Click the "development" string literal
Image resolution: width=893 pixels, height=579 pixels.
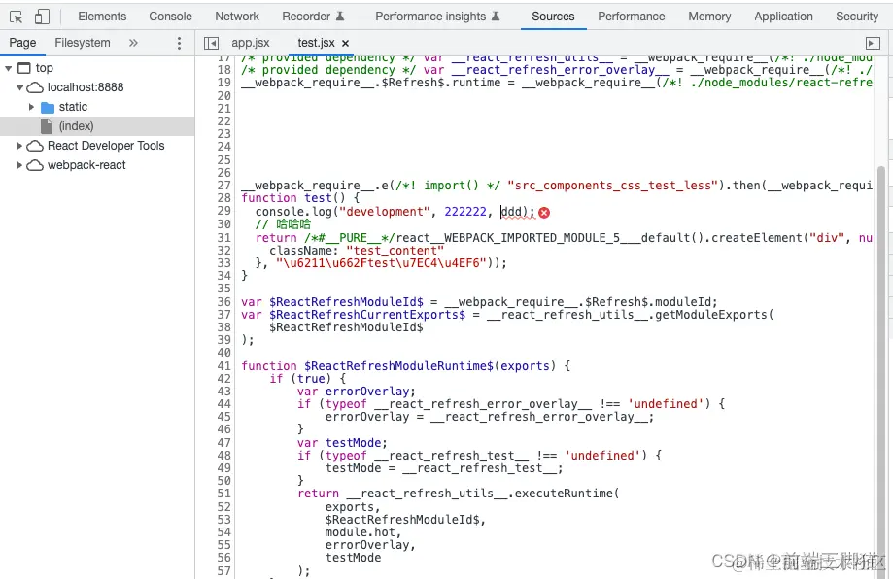385,212
